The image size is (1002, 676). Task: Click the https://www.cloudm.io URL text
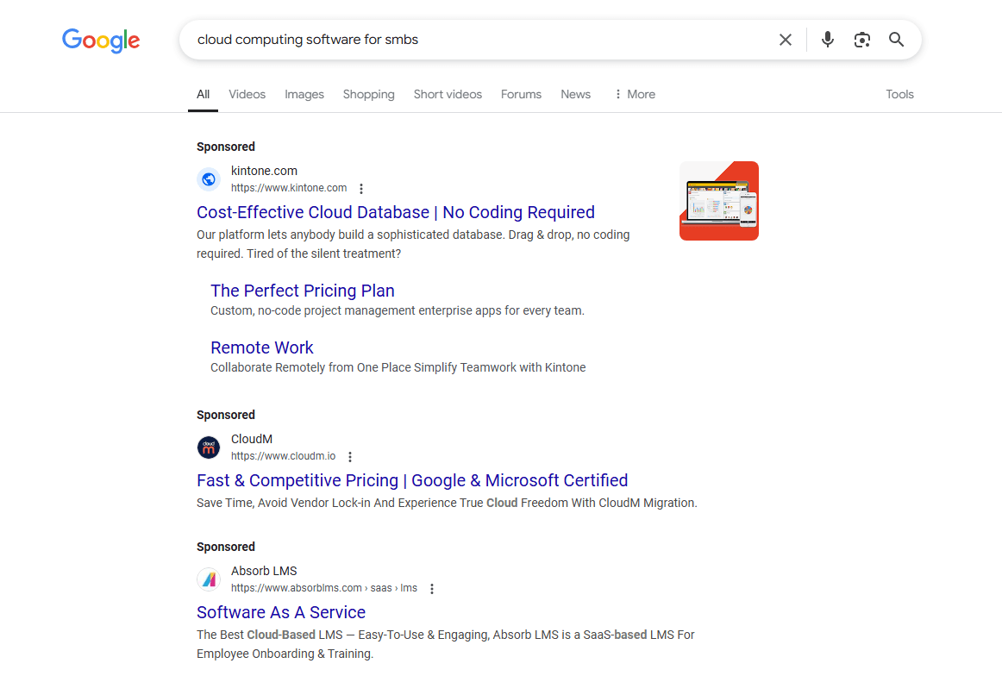point(283,456)
